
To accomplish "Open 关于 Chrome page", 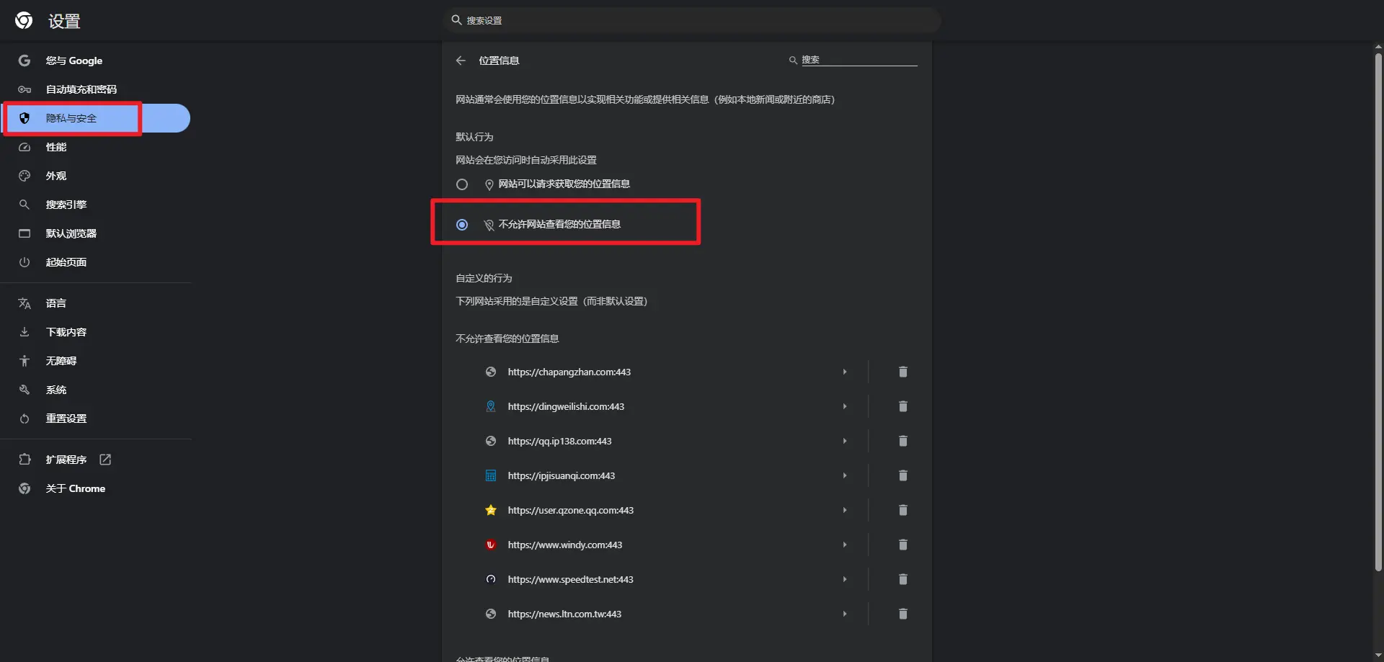I will click(x=75, y=488).
